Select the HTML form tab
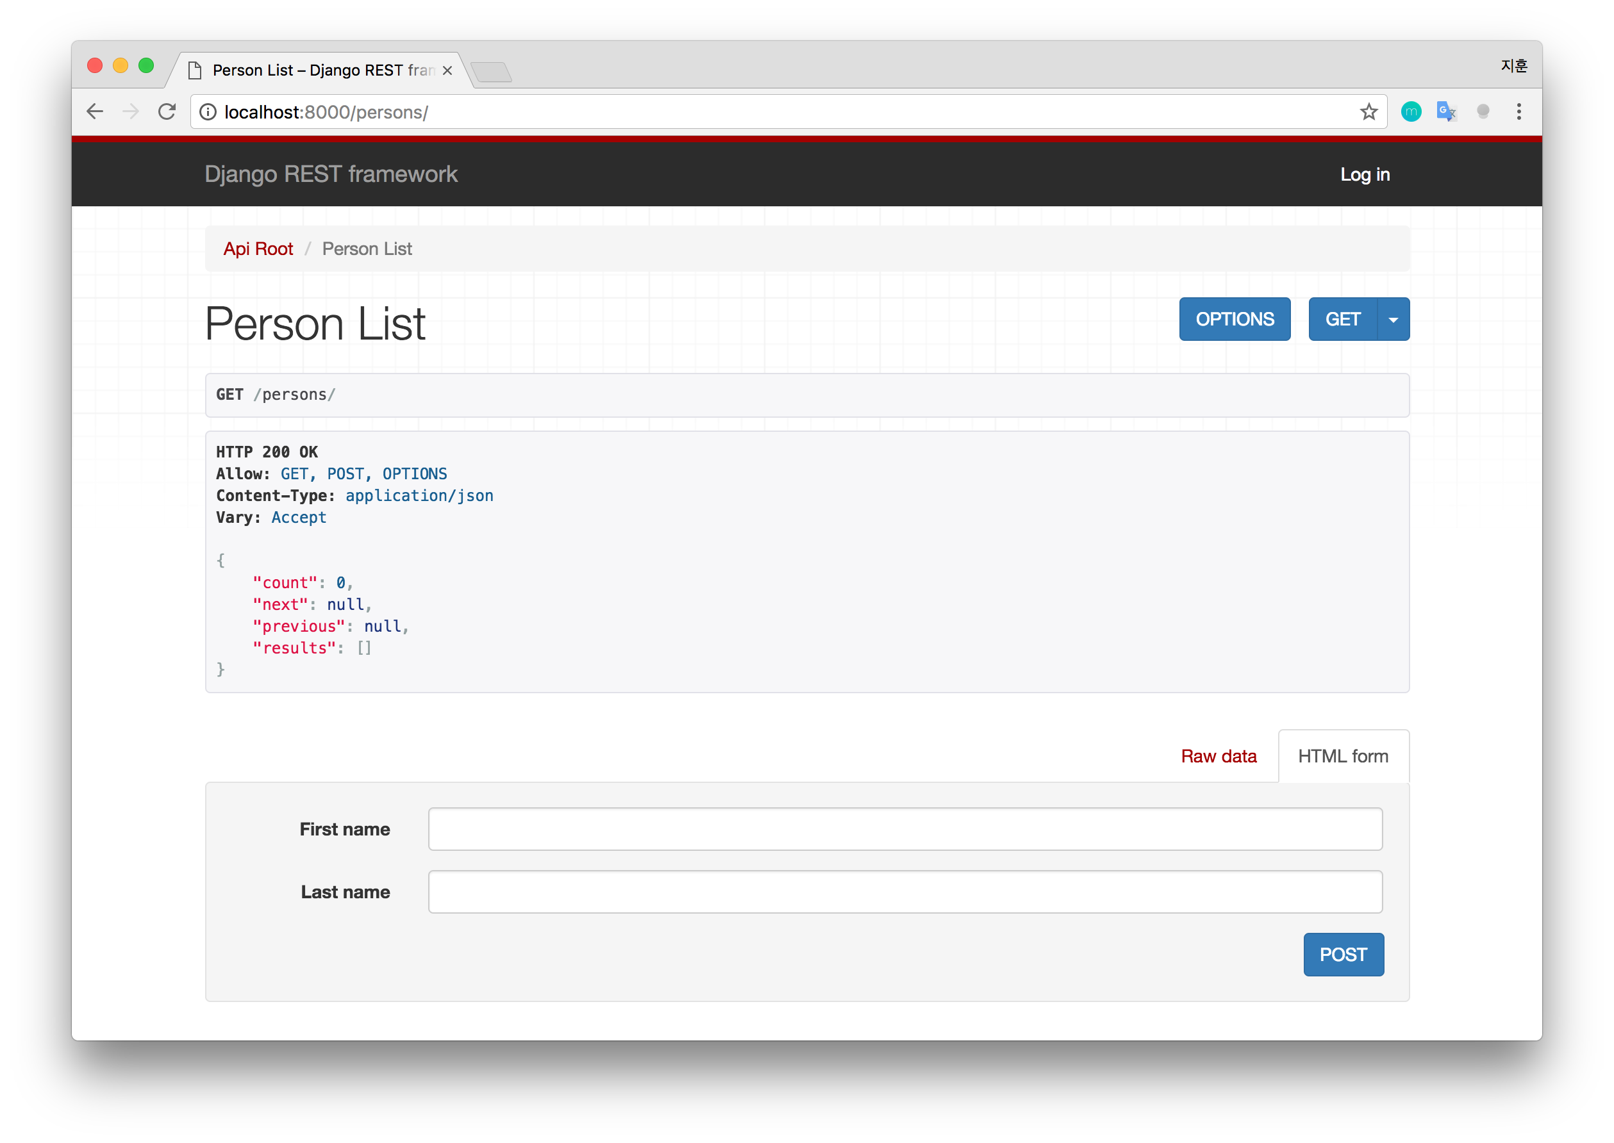 coord(1343,756)
